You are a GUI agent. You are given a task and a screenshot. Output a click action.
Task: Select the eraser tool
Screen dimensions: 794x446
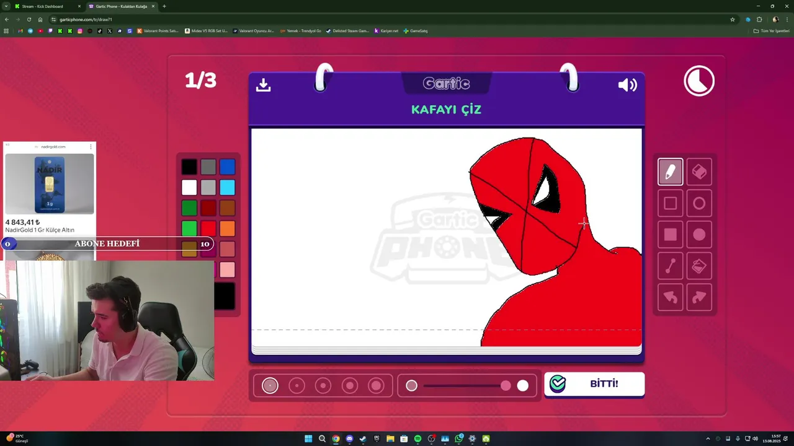point(699,172)
